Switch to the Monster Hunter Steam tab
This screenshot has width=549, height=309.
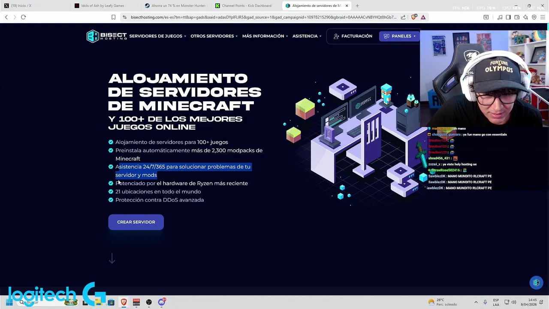pyautogui.click(x=176, y=6)
